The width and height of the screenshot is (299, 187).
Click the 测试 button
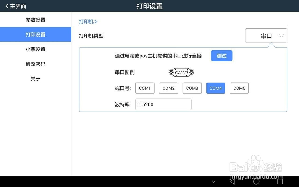[x=222, y=56]
